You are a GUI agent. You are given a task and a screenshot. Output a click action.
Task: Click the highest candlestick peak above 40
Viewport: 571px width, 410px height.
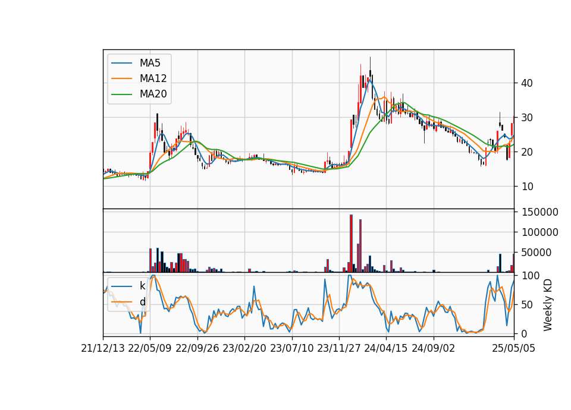coord(370,67)
